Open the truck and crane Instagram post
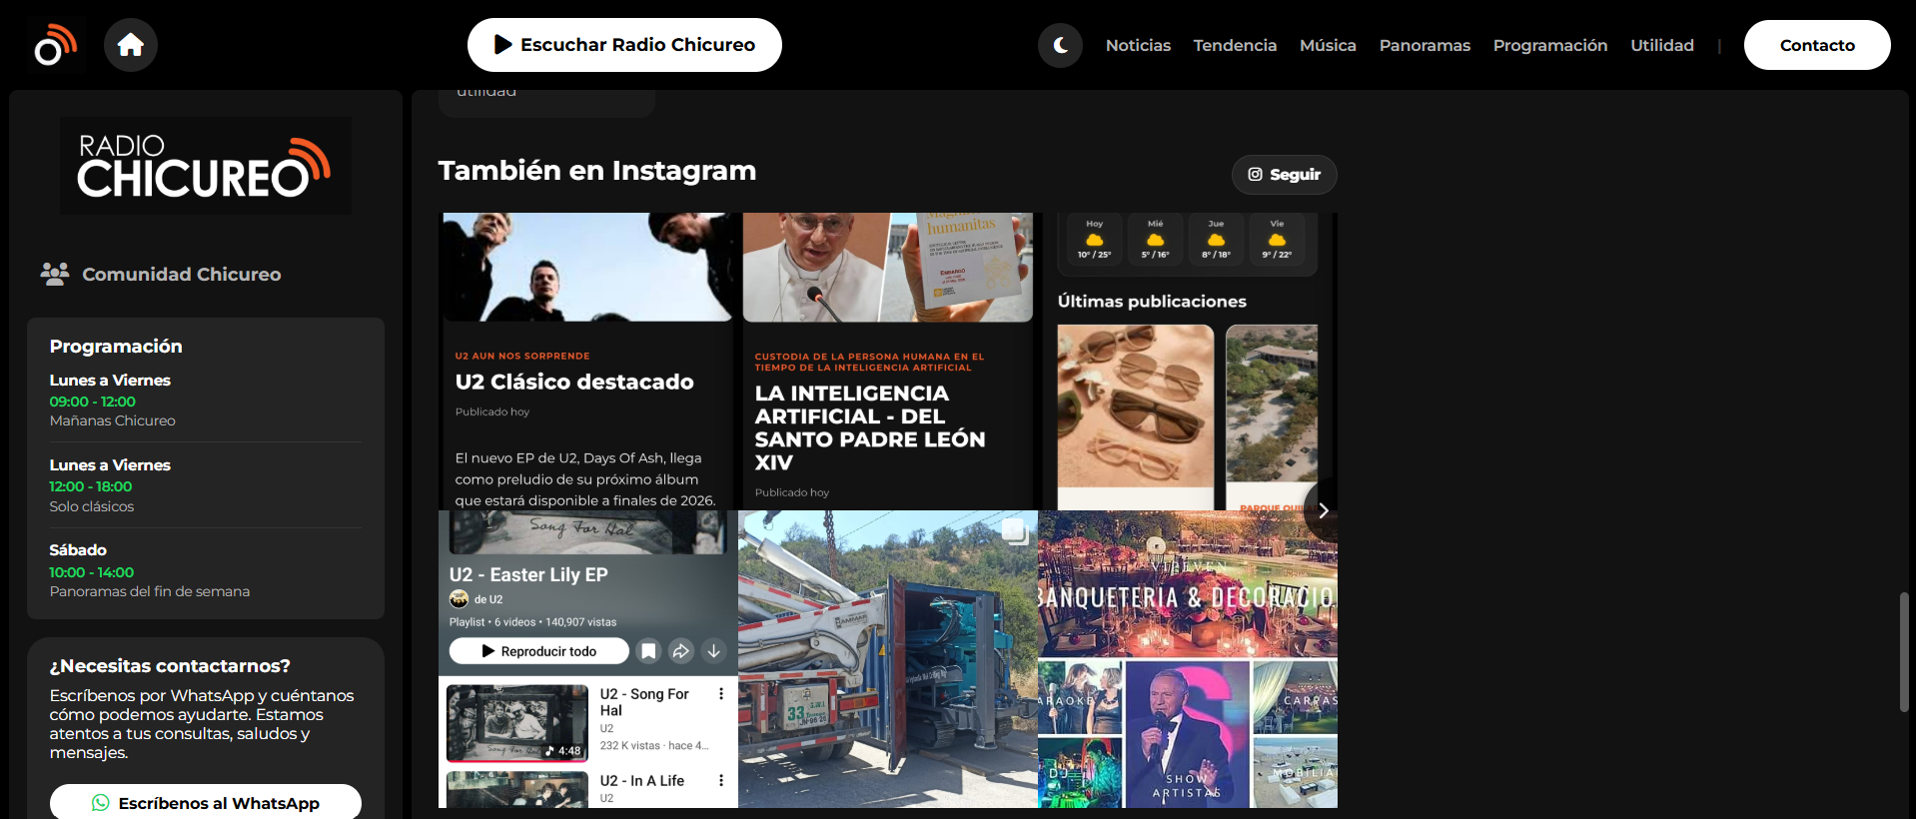Image resolution: width=1916 pixels, height=819 pixels. [888, 659]
